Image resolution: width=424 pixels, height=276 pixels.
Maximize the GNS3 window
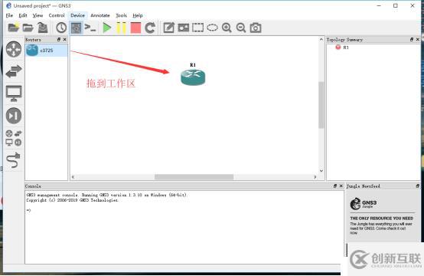(396, 5)
